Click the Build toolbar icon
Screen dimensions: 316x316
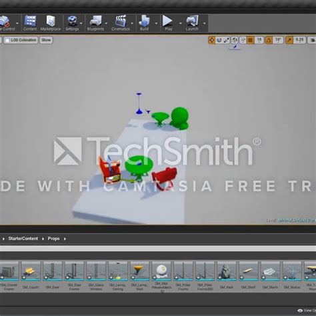click(x=144, y=23)
